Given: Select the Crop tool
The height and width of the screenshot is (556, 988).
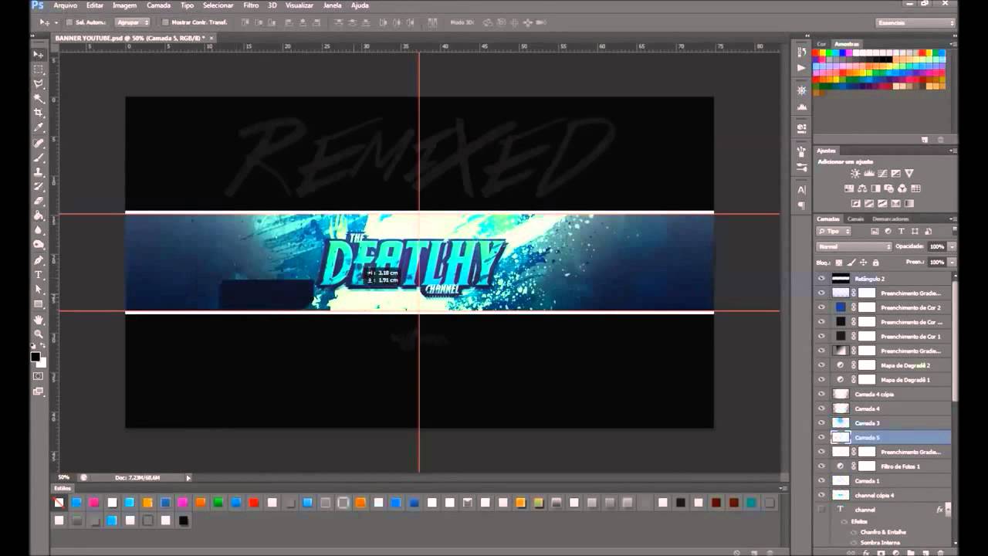Looking at the screenshot, I should 39,114.
